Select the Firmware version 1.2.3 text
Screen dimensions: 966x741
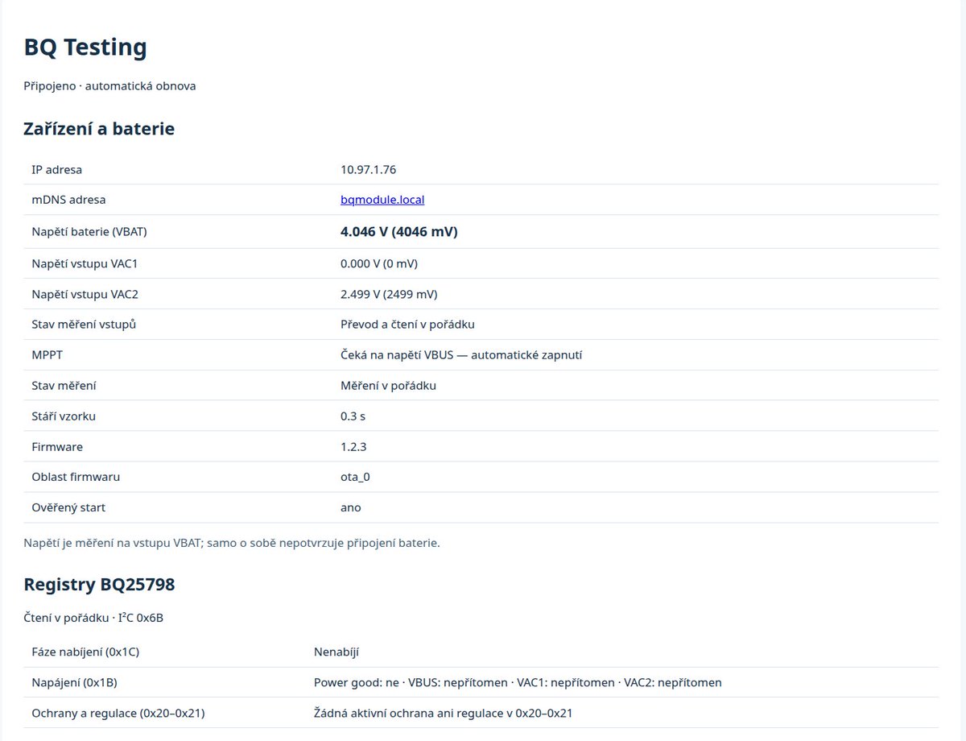click(x=353, y=446)
